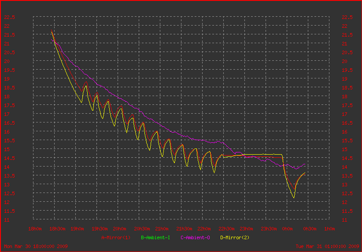
Task: Click the start date Mon Mar 30 18:00:00 2009
Action: pyautogui.click(x=36, y=246)
